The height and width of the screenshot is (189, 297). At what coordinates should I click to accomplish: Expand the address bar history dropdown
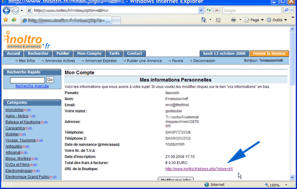tap(201, 10)
